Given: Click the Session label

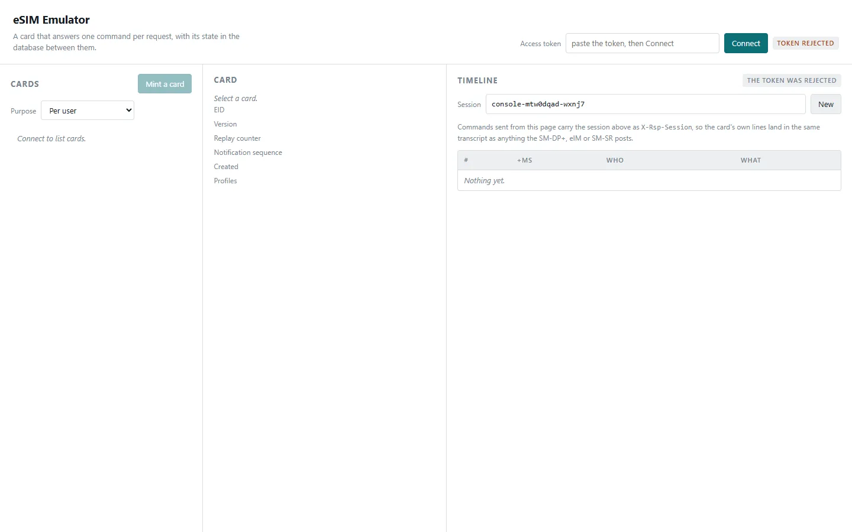Looking at the screenshot, I should [469, 105].
